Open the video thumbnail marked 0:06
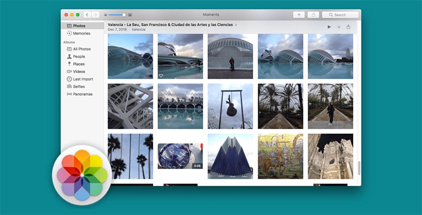Screen dimensions: 422x215 [x=180, y=156]
